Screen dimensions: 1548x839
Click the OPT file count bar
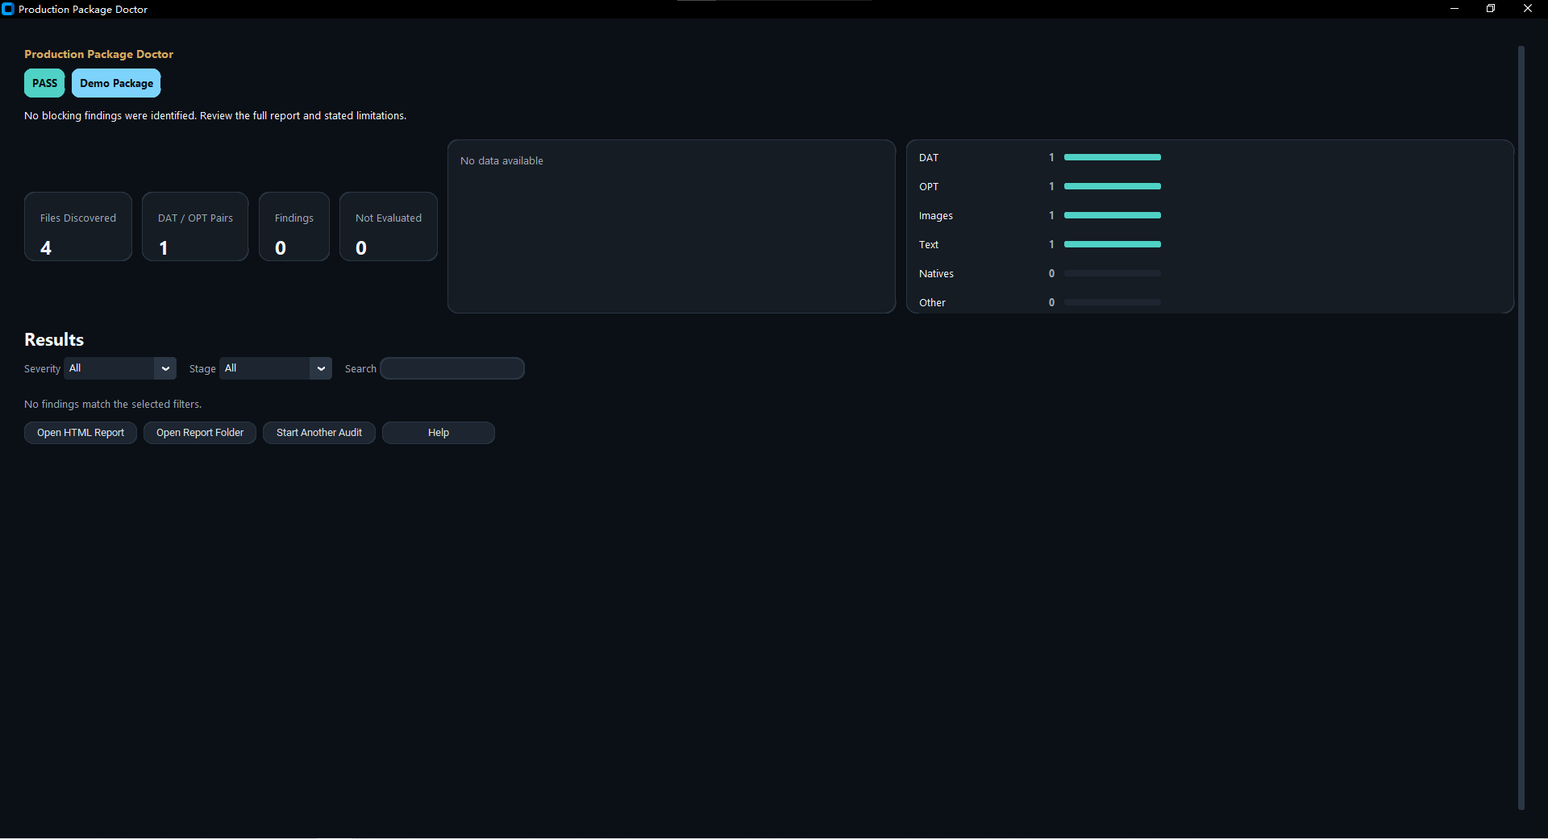[1113, 186]
